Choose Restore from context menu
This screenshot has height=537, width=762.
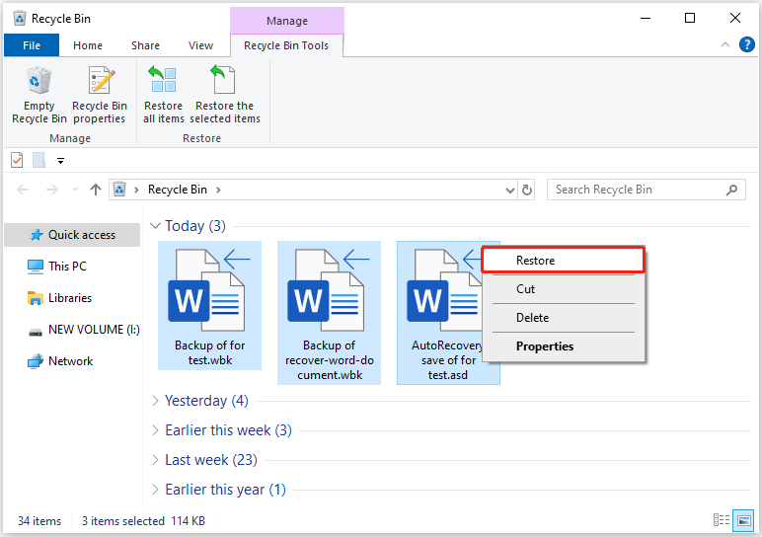coord(563,261)
